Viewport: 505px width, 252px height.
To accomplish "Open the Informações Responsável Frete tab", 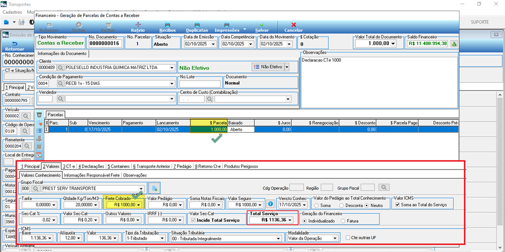I will (92, 175).
